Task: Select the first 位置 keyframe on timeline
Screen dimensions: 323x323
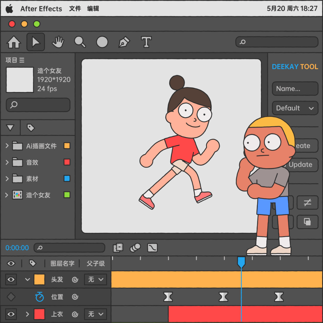Action: click(x=168, y=297)
